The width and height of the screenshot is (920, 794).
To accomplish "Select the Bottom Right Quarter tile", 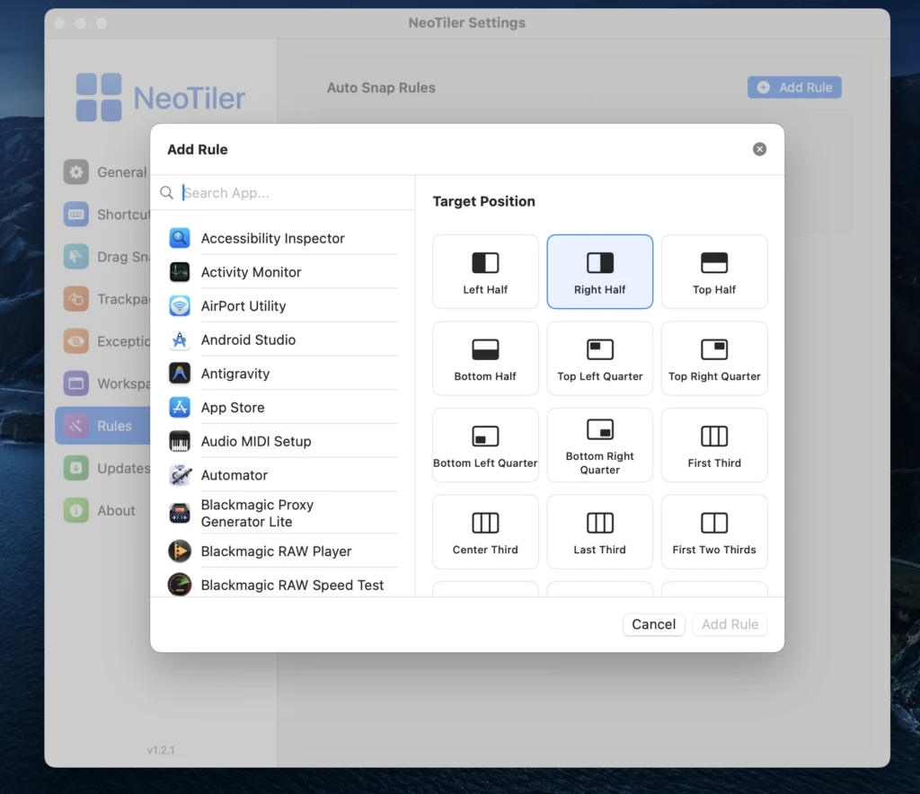I will (x=599, y=446).
